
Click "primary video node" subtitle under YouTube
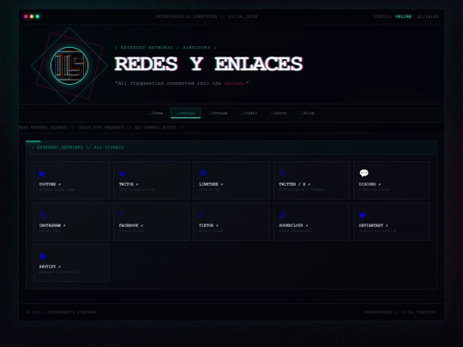tap(57, 189)
